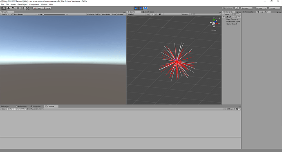282x152 pixels.
Task: Open the Layers dropdown
Action: tap(261, 8)
